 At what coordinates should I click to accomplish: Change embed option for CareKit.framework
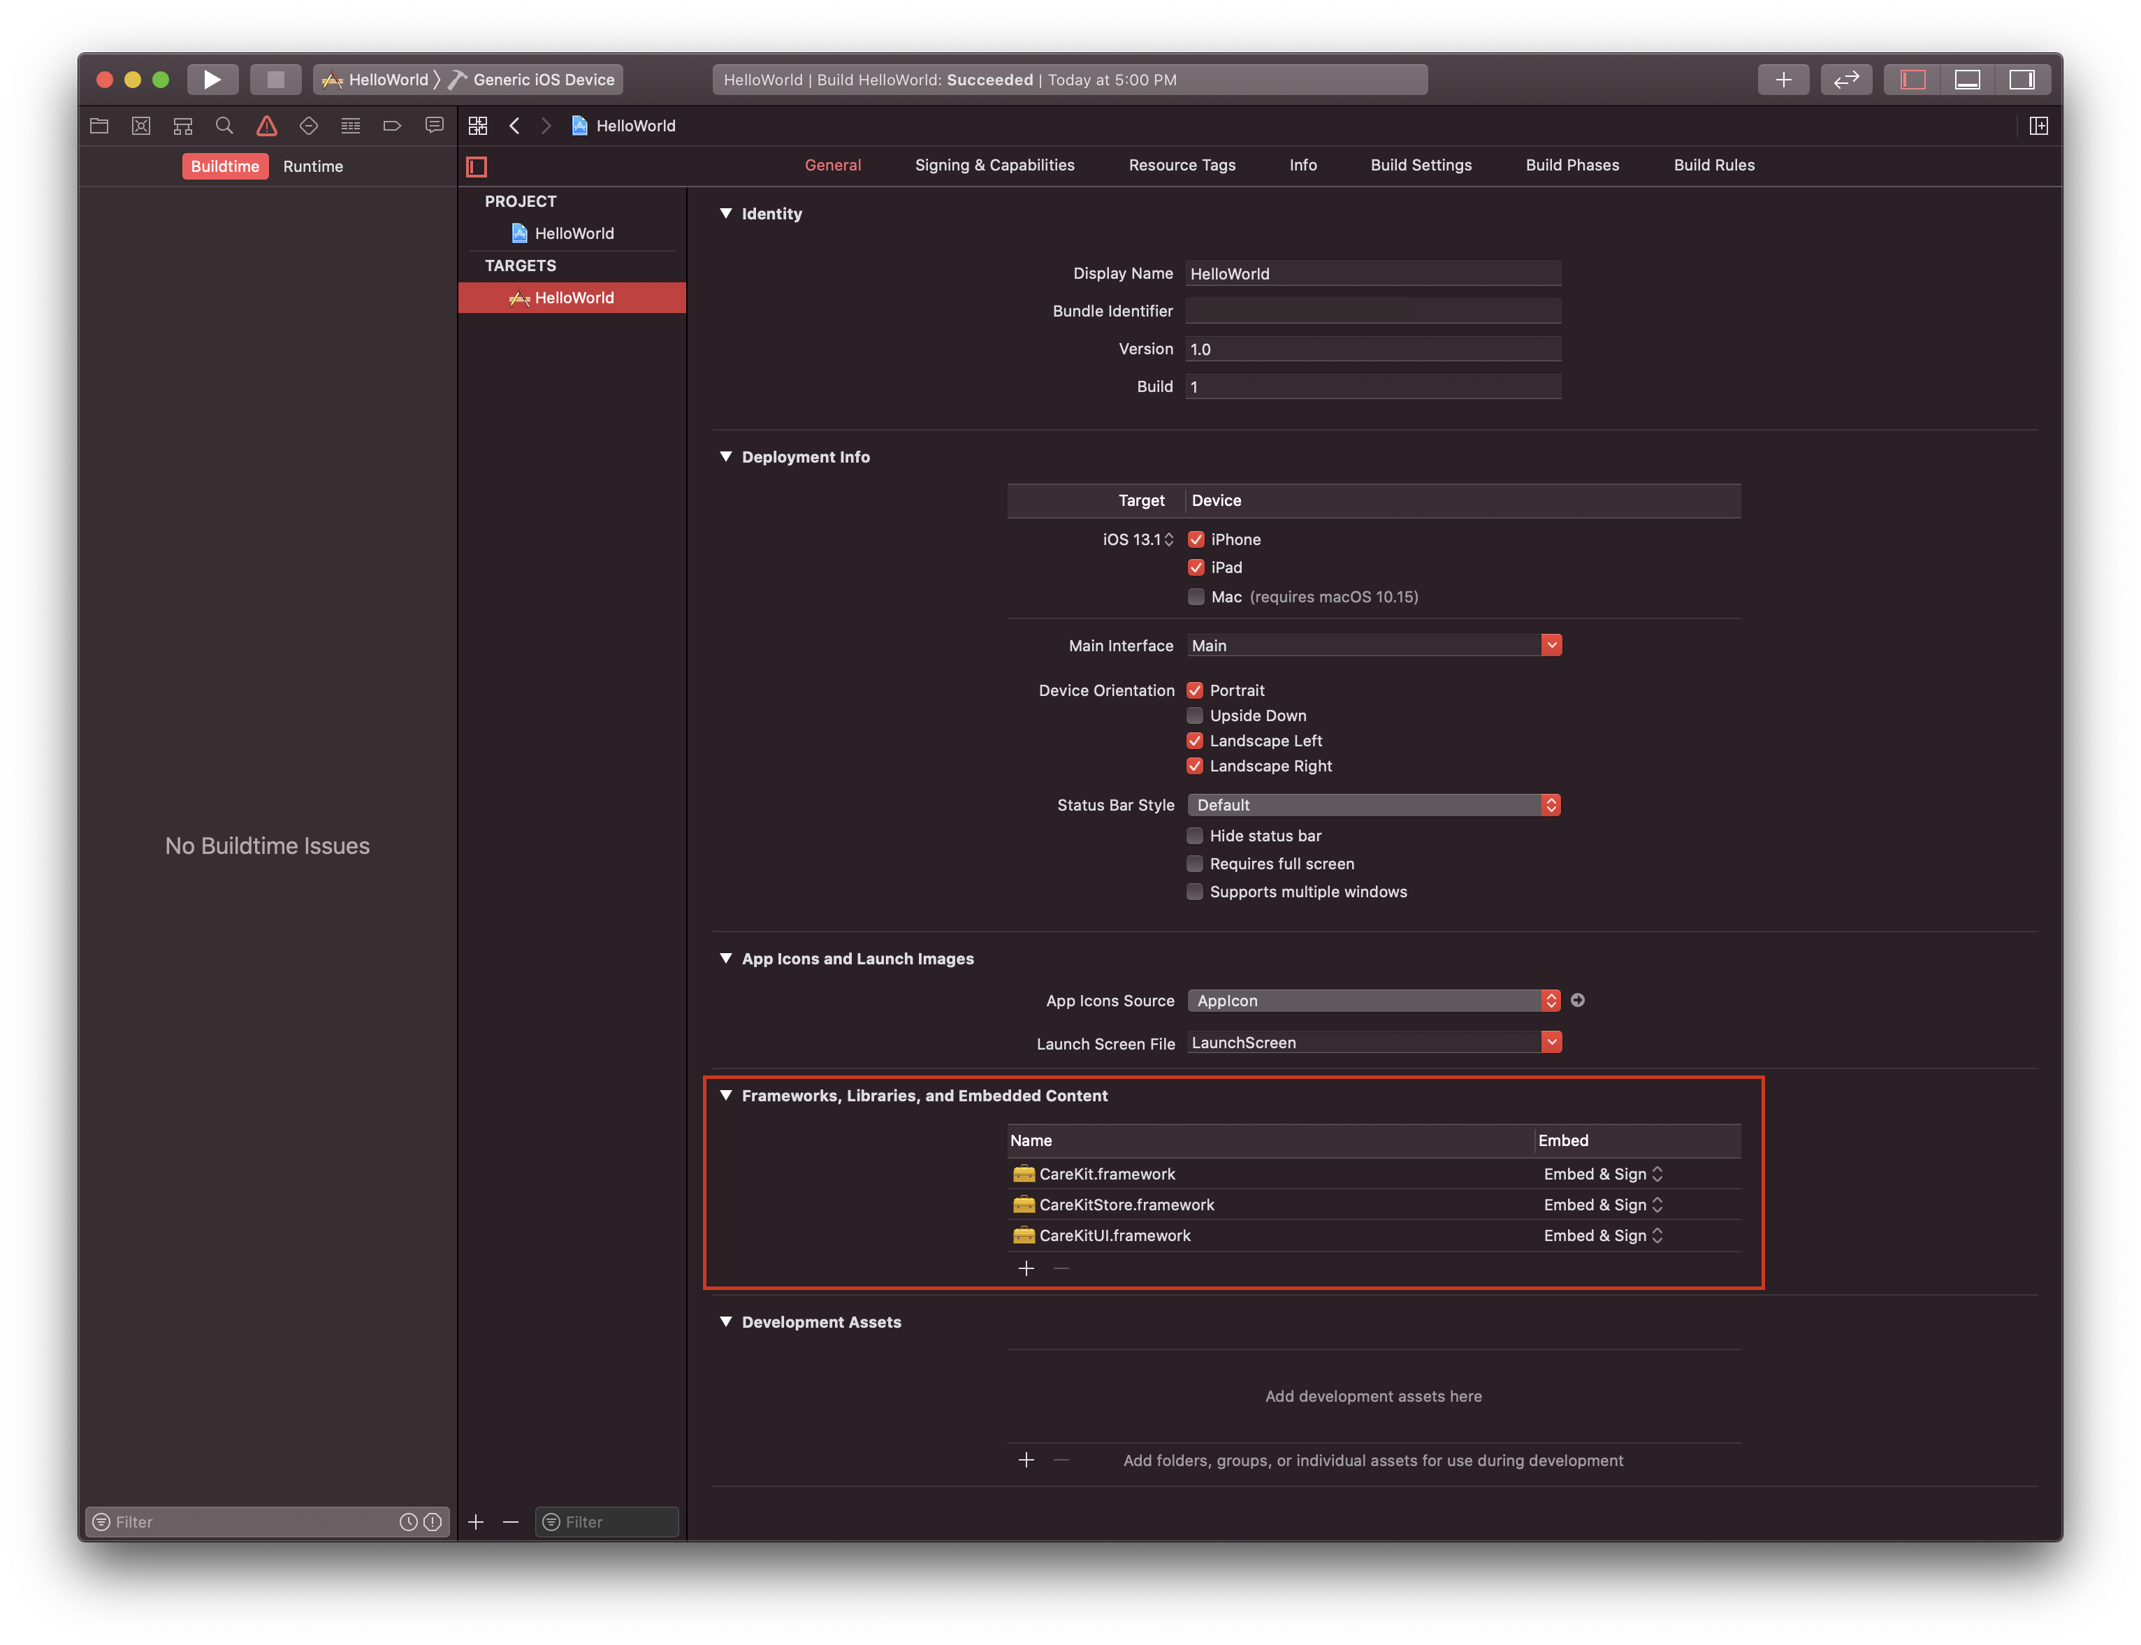click(1602, 1174)
